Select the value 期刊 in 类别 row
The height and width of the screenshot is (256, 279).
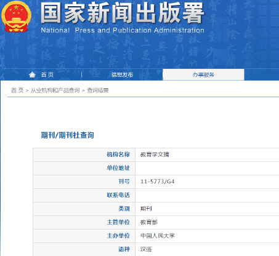click(146, 209)
